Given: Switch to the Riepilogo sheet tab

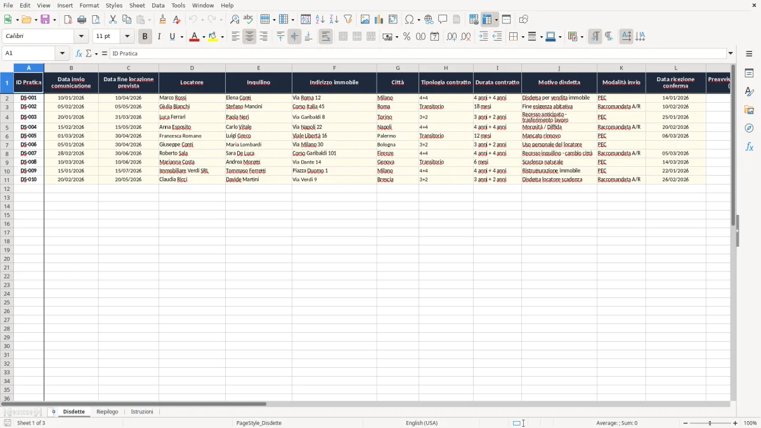Looking at the screenshot, I should 107,412.
